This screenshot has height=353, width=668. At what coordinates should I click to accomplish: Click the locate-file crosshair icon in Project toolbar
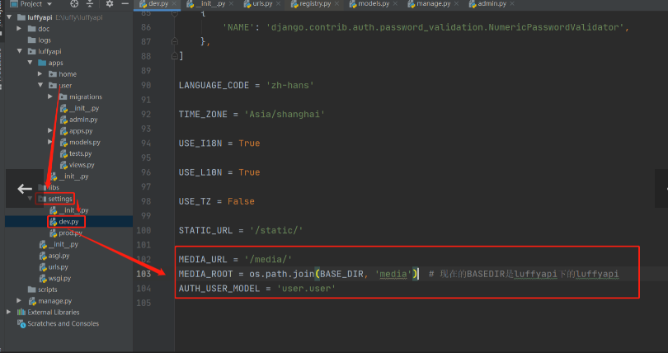coord(74,4)
